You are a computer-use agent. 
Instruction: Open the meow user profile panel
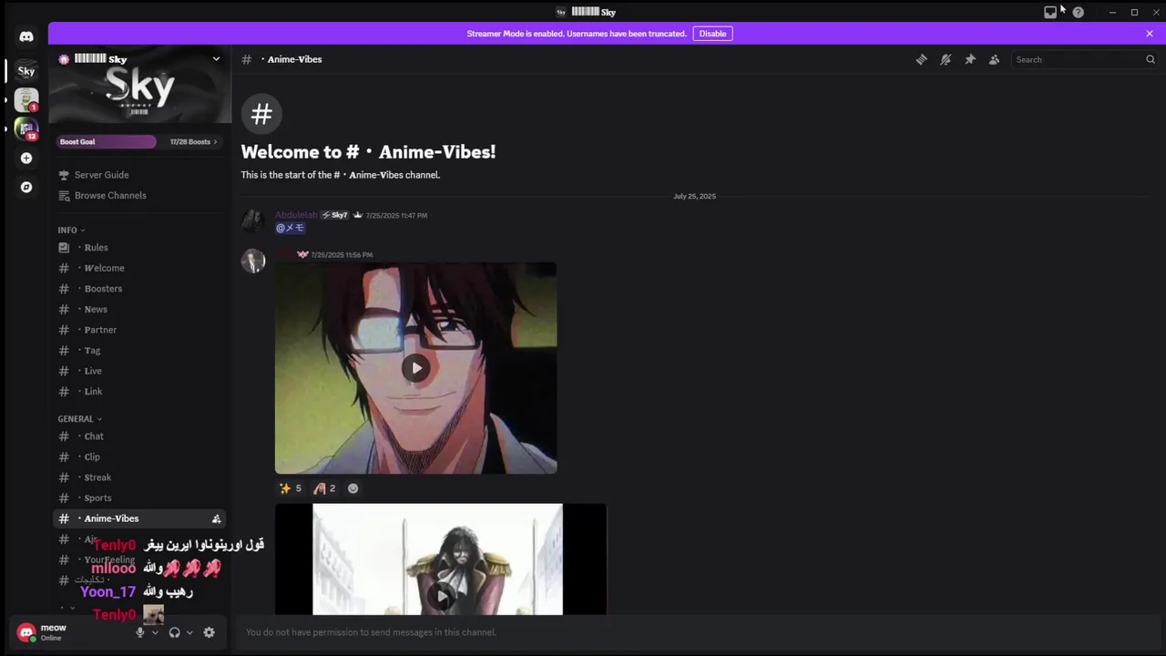point(73,632)
